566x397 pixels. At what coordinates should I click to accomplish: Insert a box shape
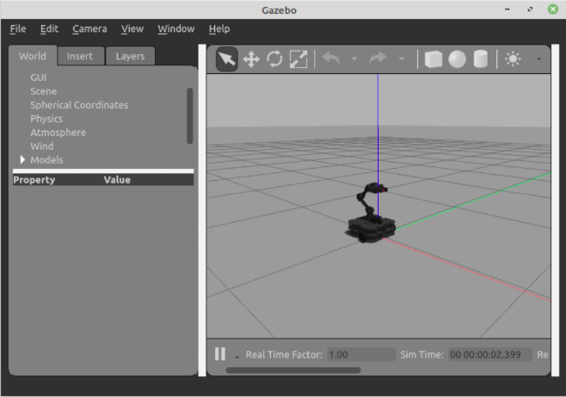click(433, 59)
